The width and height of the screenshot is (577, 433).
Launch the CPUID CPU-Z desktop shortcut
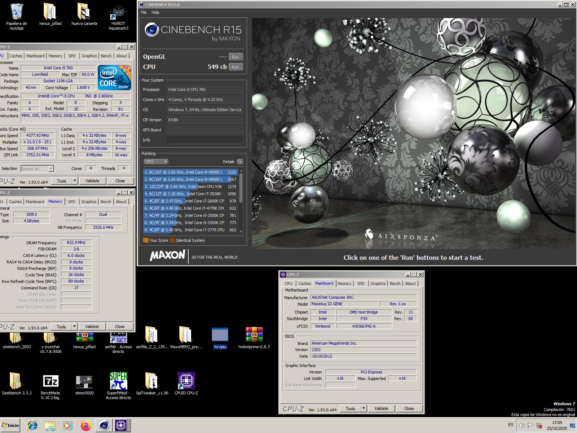(x=186, y=384)
